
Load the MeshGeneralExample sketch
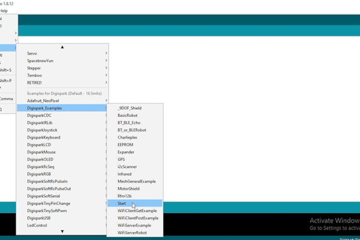pyautogui.click(x=135, y=182)
